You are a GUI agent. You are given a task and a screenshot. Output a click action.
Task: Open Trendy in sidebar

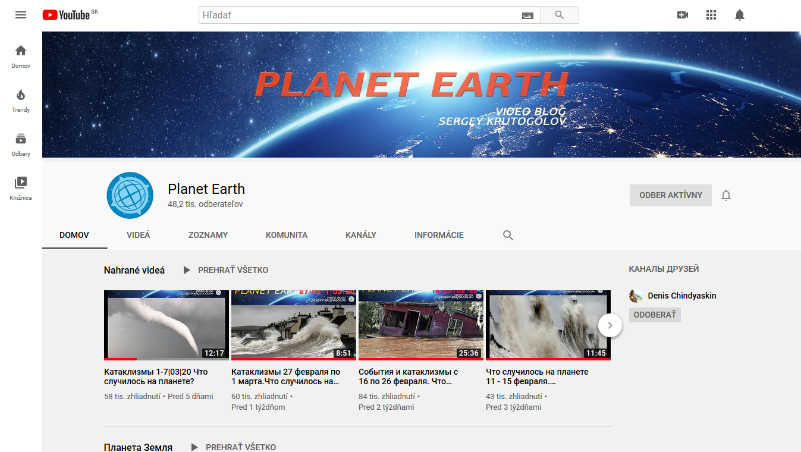click(21, 101)
